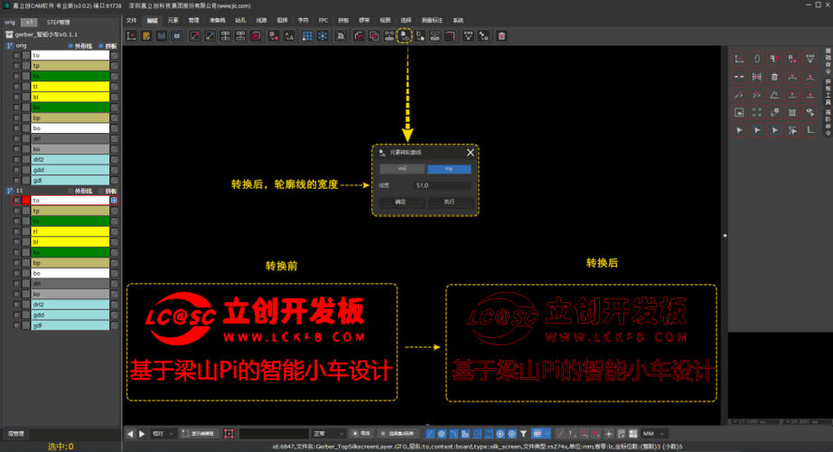Collapse the step 11 tree node
The height and width of the screenshot is (452, 833).
tap(10, 191)
